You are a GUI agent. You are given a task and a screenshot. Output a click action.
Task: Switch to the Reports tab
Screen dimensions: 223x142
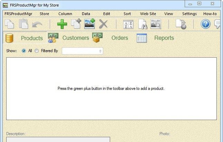[x=155, y=38]
